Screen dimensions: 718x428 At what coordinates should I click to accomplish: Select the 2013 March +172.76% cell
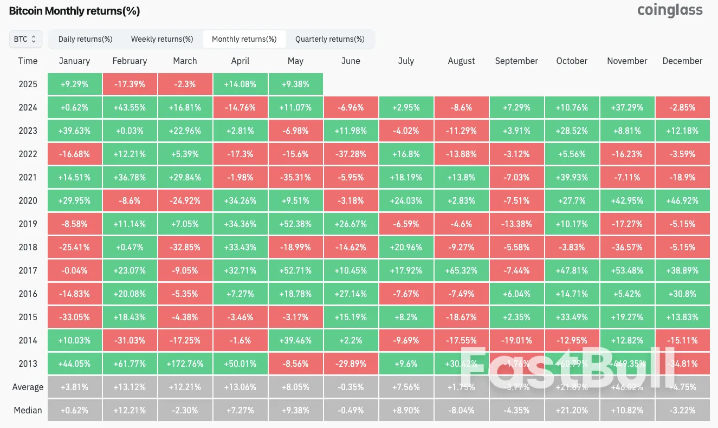pyautogui.click(x=185, y=364)
